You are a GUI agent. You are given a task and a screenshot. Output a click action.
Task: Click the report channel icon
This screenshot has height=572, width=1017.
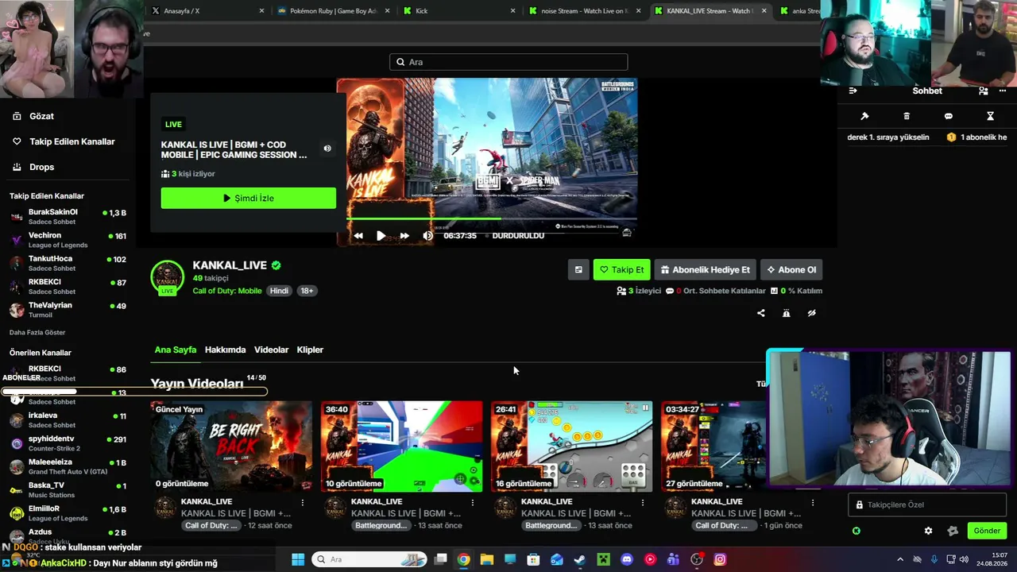787,313
